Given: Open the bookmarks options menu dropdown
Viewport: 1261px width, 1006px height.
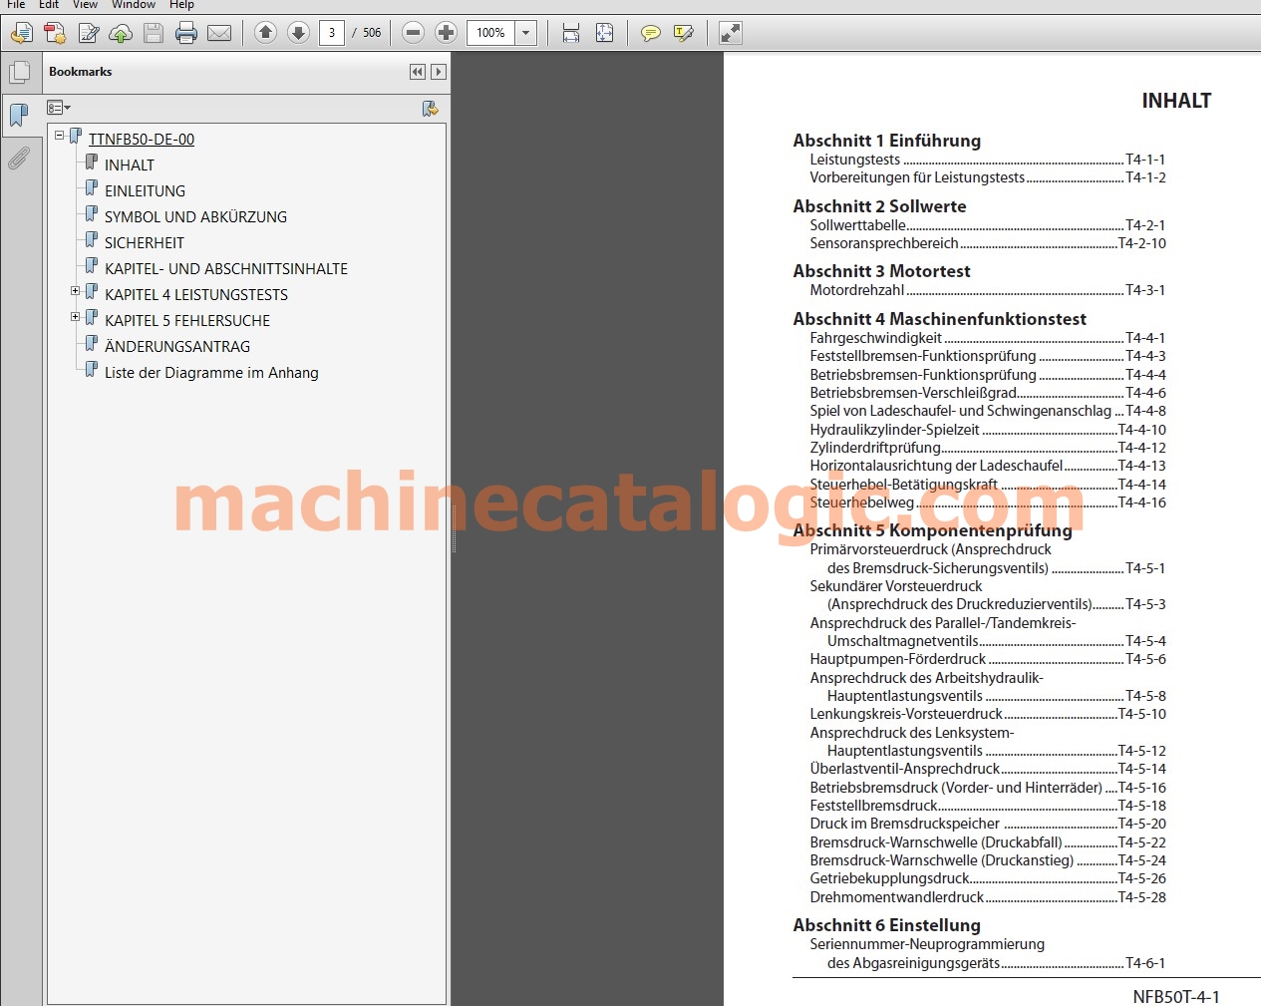Looking at the screenshot, I should pos(59,108).
